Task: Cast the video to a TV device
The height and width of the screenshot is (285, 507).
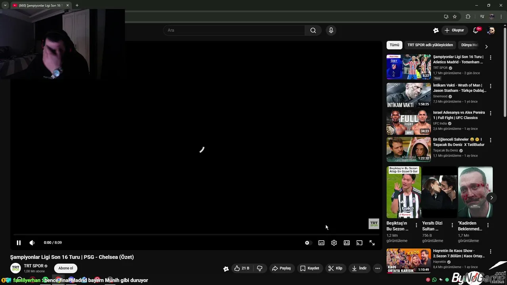Action: coord(359,243)
